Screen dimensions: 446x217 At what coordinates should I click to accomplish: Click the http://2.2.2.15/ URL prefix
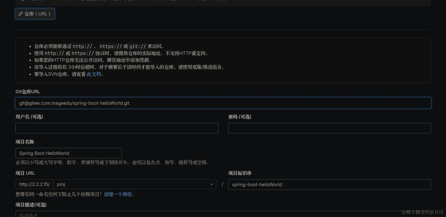click(x=34, y=184)
